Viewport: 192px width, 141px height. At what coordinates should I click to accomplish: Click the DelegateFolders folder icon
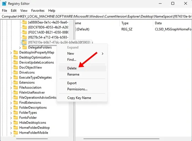[x=25, y=47]
